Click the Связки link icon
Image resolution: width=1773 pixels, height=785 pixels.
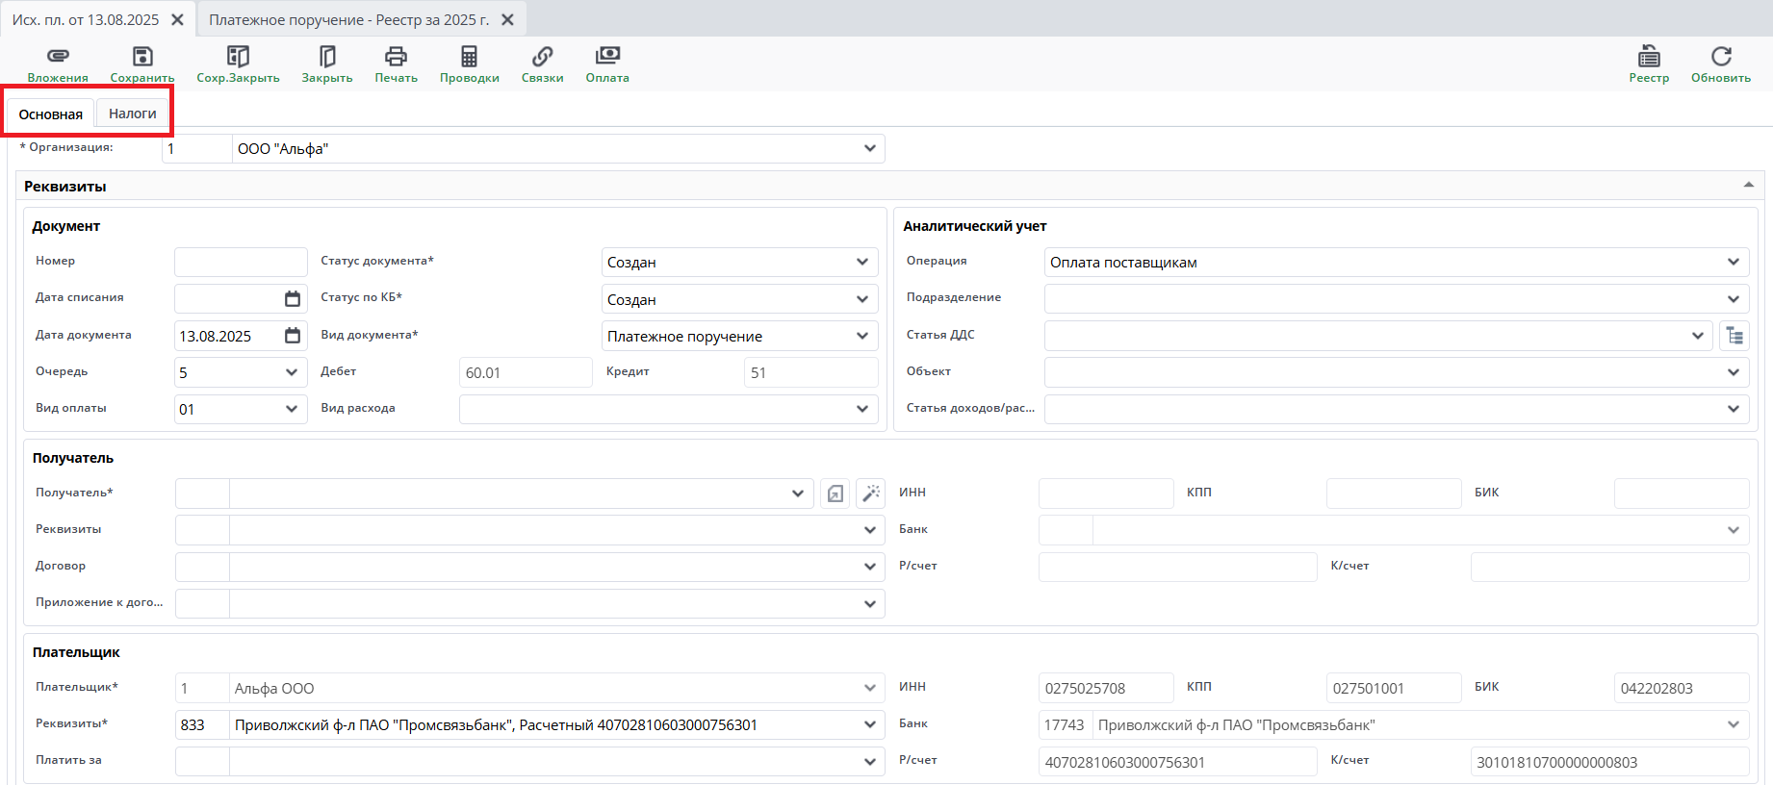[x=542, y=57]
